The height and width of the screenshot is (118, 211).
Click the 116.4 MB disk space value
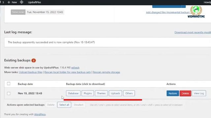pos(65,68)
